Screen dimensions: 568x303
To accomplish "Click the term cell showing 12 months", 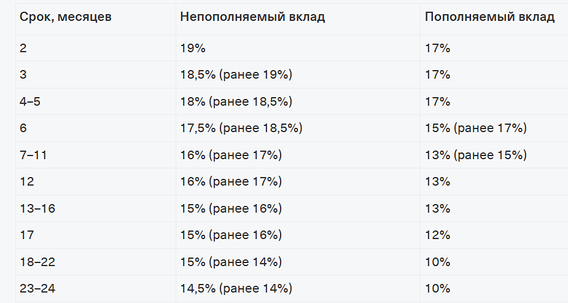I will (x=26, y=182).
